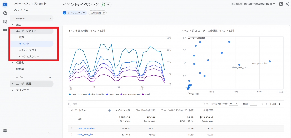Open the Advertising icon in left rail
Screen dimensions: 291x138
click(5, 22)
